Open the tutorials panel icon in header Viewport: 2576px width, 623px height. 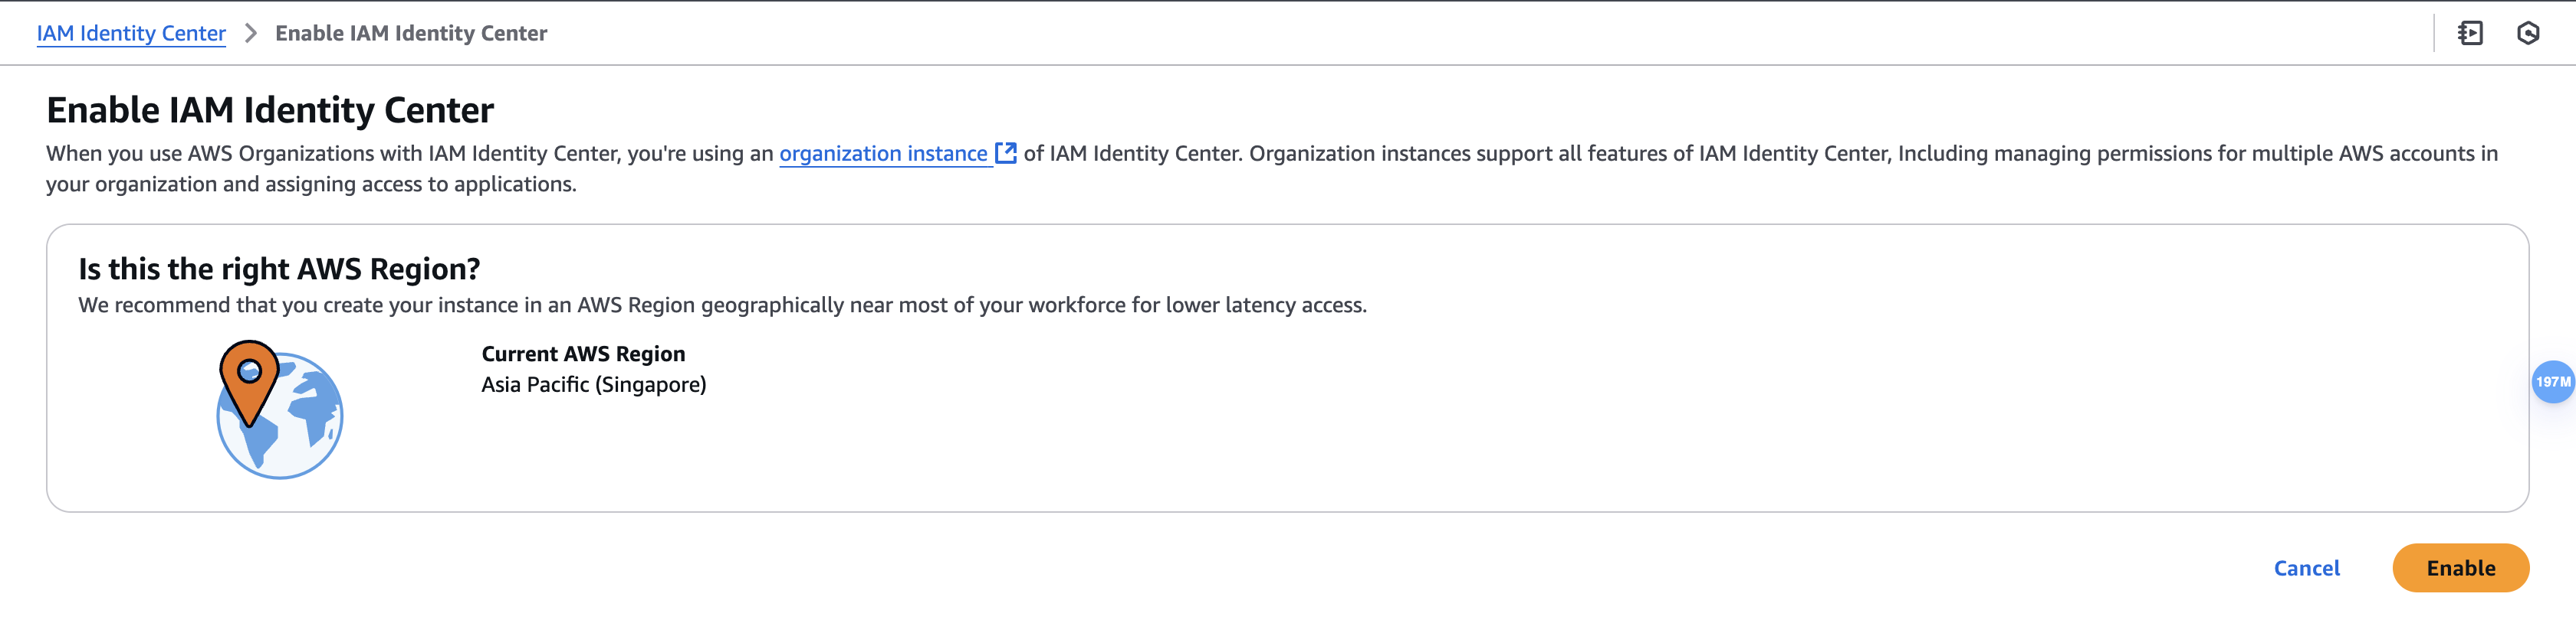pyautogui.click(x=2471, y=33)
